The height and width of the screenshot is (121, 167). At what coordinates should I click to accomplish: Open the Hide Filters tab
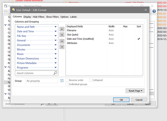pos(39,17)
